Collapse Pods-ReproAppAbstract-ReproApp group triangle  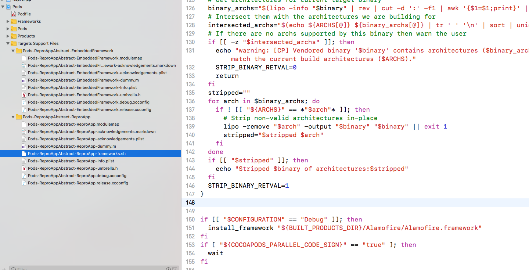click(13, 117)
